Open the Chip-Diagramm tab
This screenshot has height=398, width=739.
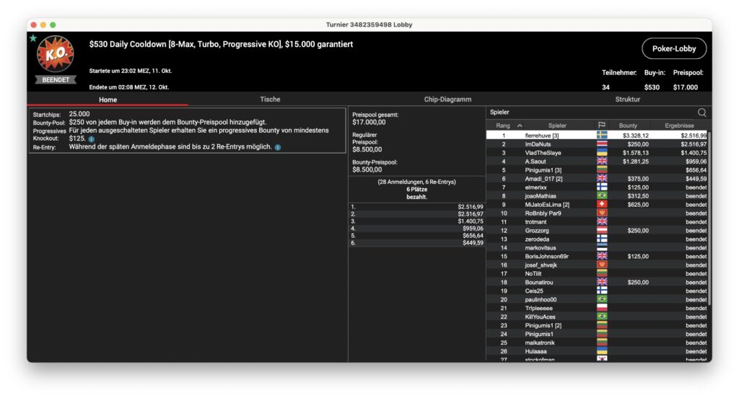[446, 99]
